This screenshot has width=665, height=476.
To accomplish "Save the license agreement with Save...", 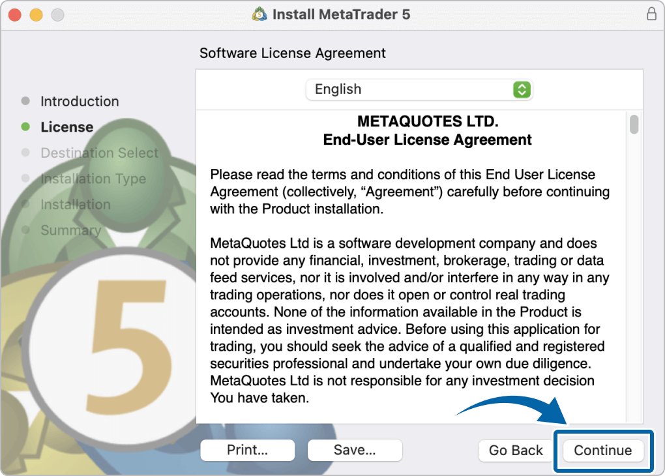I will [x=355, y=450].
